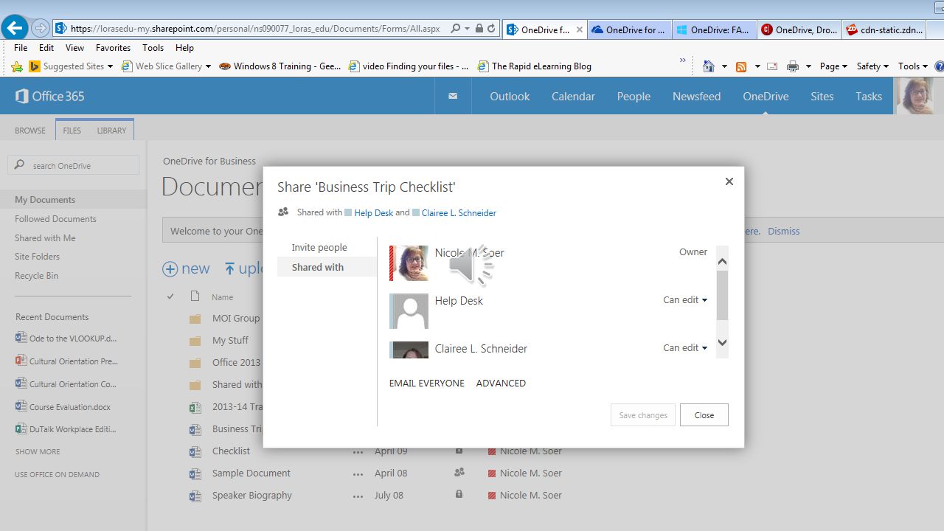Viewport: 944px width, 531px height.
Task: Expand the Web Slice Gallery dropdown
Action: (208, 66)
